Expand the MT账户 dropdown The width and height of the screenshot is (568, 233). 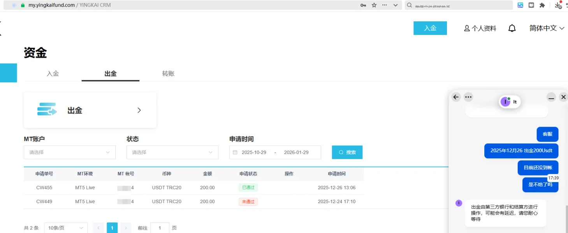[x=70, y=152]
